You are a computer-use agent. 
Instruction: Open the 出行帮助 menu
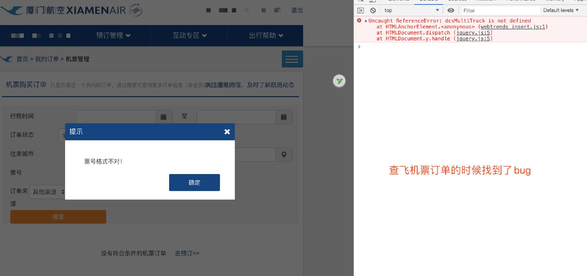(x=266, y=36)
